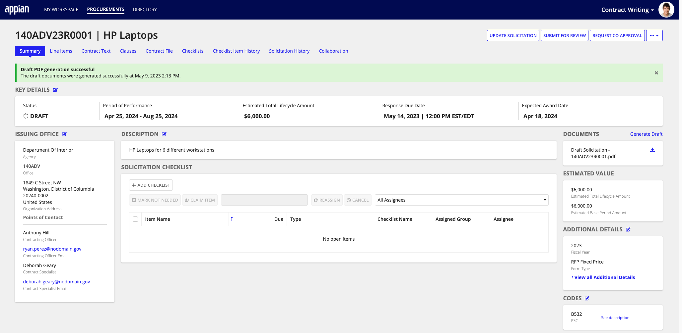Switch to Clauses tab
This screenshot has height=333, width=682.
tap(128, 51)
